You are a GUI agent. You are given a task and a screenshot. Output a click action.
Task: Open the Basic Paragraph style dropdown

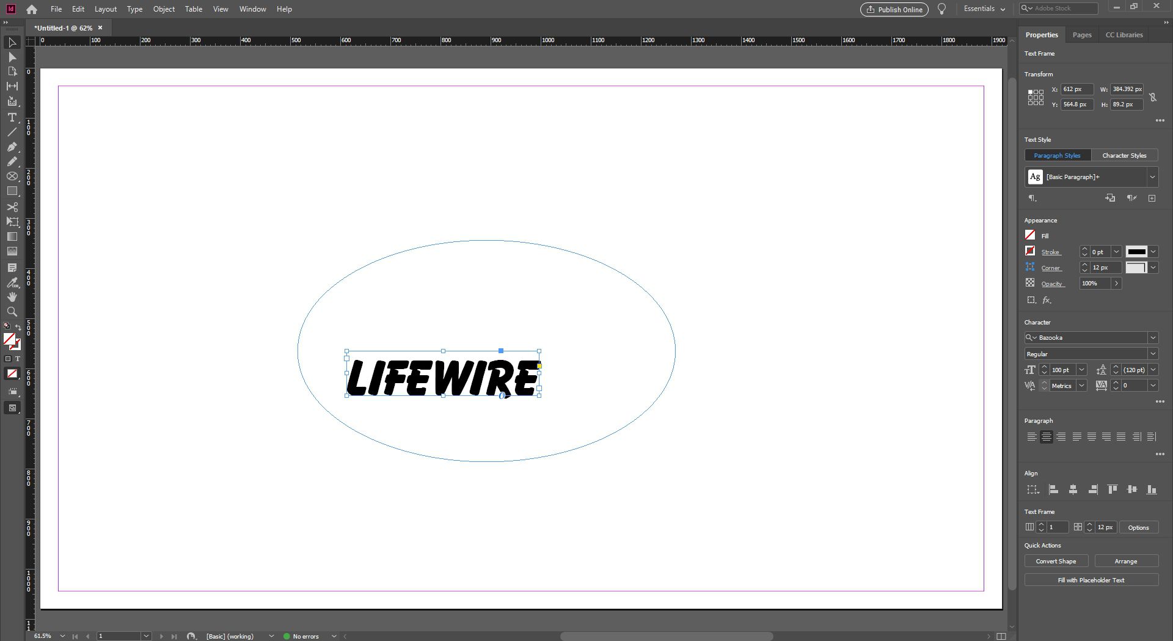[x=1152, y=177]
